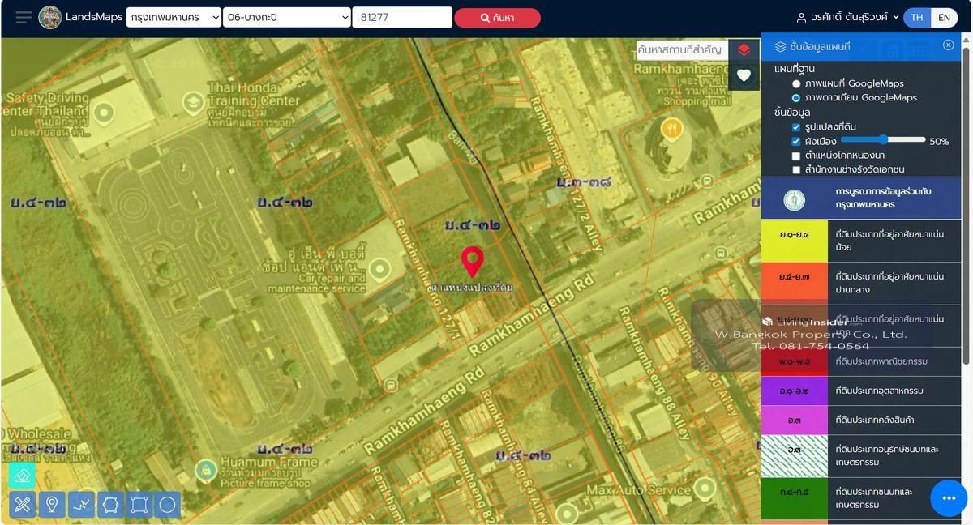This screenshot has width=973, height=525.
Task: Open the hamburger menu
Action: pos(24,17)
